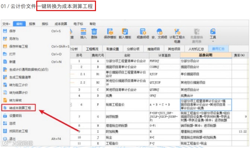Open the 电子标 ribbon tab
The width and height of the screenshot is (250, 148).
[78, 24]
